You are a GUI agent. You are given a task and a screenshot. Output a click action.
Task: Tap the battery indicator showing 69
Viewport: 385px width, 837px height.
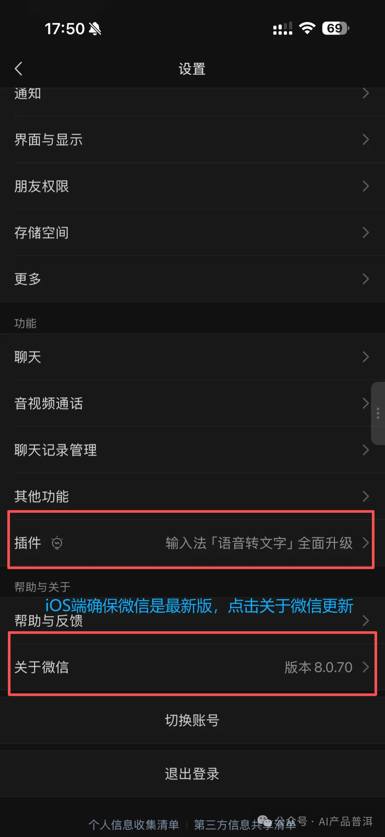[335, 28]
